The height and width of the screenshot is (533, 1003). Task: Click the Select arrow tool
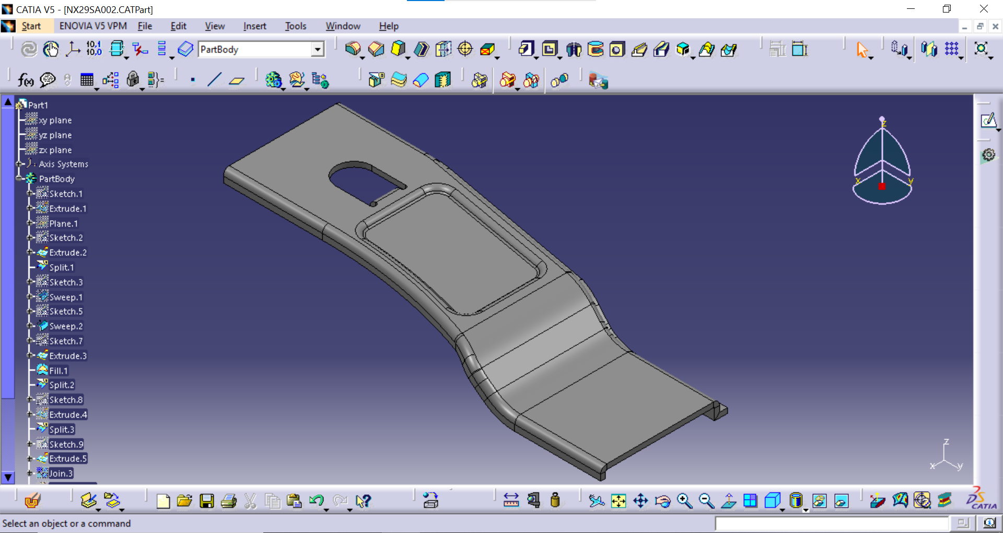coord(862,50)
